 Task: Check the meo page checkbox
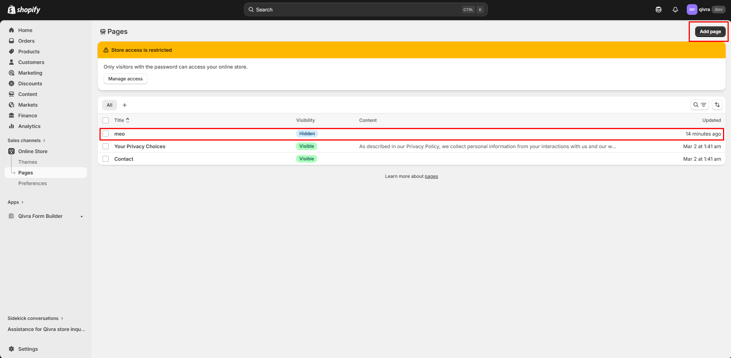106,134
